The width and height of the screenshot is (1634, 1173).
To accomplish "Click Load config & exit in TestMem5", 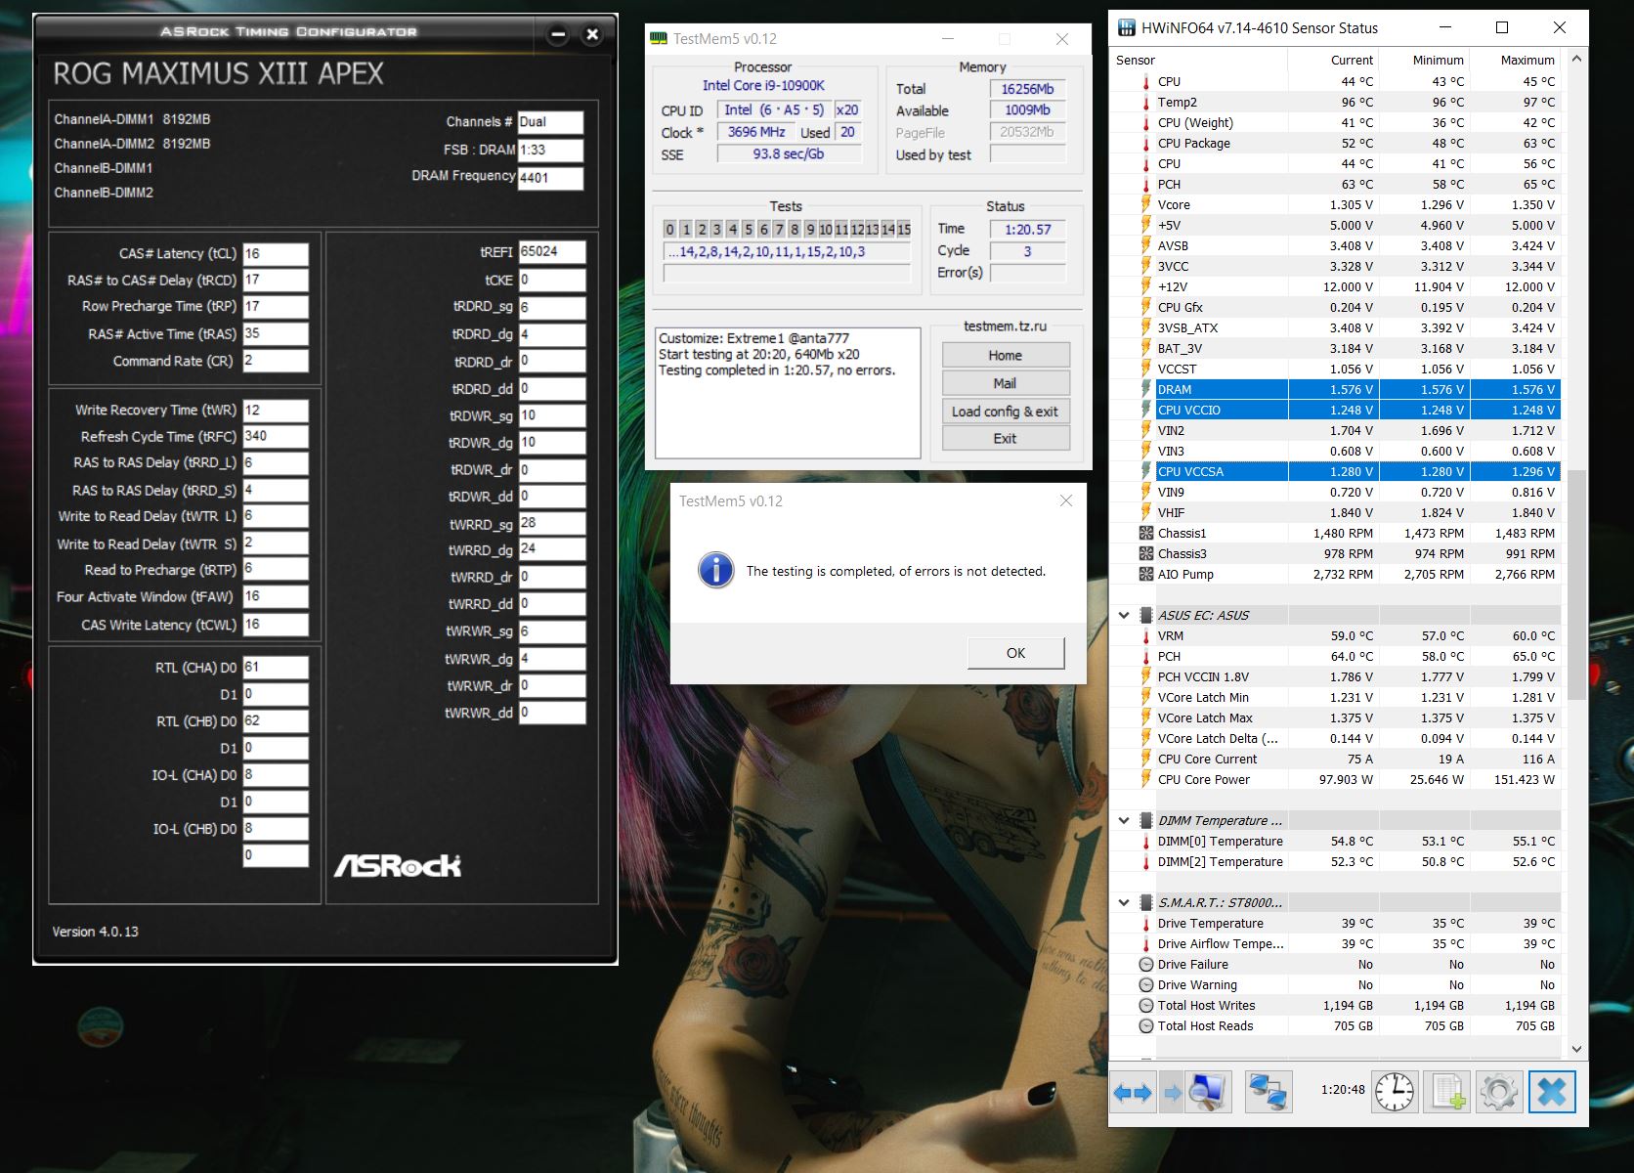I will pos(1005,412).
